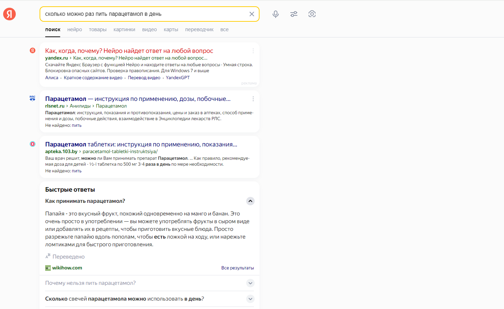Open the wikihow.com source link
The image size is (504, 309).
tap(67, 268)
